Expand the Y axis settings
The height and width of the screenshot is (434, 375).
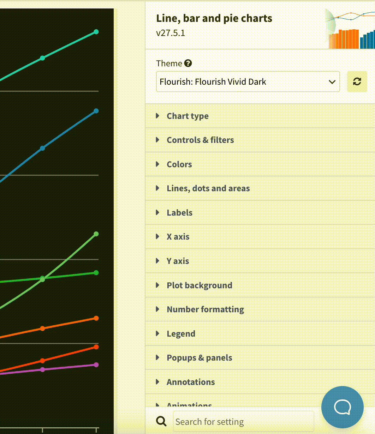[x=178, y=261]
